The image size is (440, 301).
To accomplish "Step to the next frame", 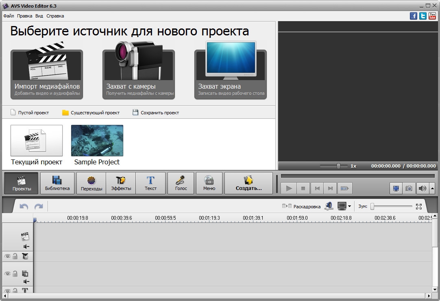I will coord(331,188).
